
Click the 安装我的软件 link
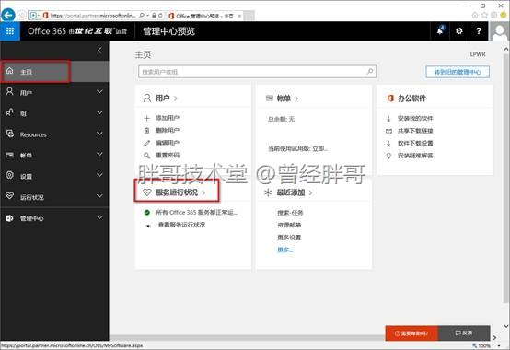click(x=415, y=119)
